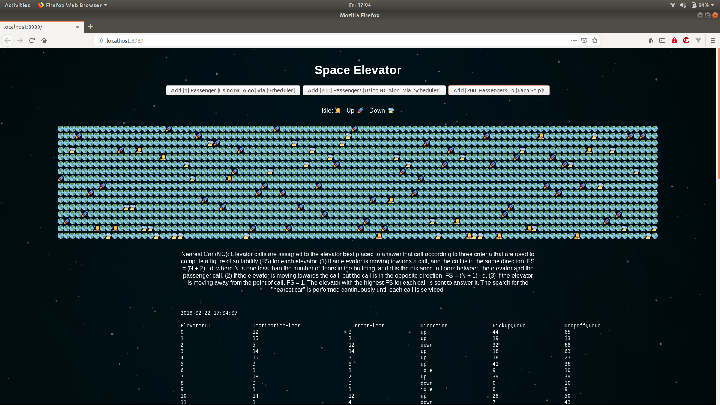Save page to Pocket icon
The width and height of the screenshot is (720, 405).
584,40
